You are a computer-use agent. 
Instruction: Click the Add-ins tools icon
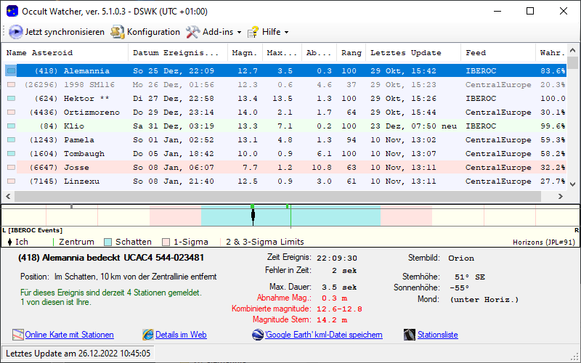point(192,32)
